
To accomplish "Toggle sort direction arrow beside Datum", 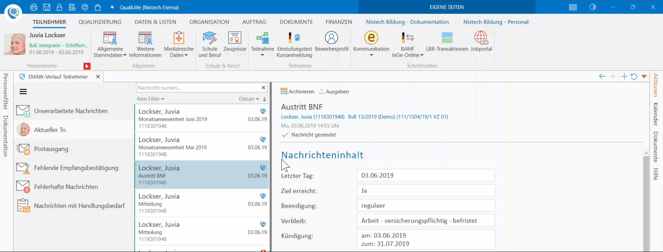I will (265, 99).
